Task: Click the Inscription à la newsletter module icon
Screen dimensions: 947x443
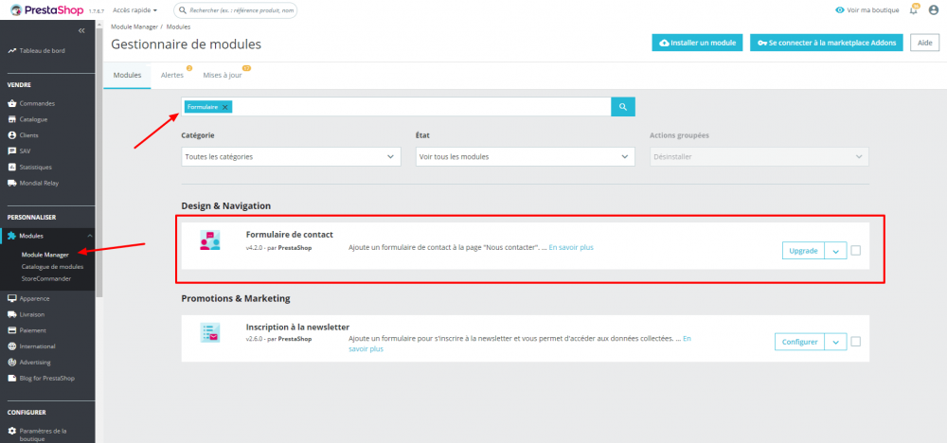Action: coord(210,332)
